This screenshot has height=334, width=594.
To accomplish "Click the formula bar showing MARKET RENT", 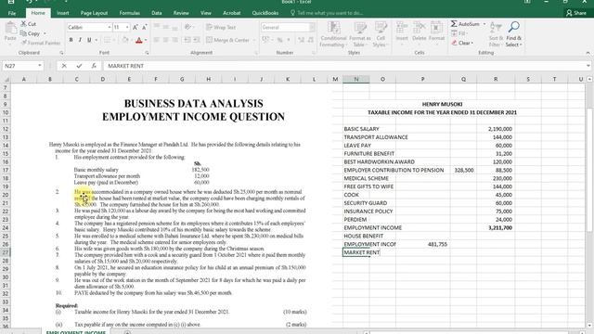I will tap(344, 66).
